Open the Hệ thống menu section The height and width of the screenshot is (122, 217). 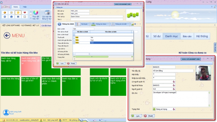(202, 36)
